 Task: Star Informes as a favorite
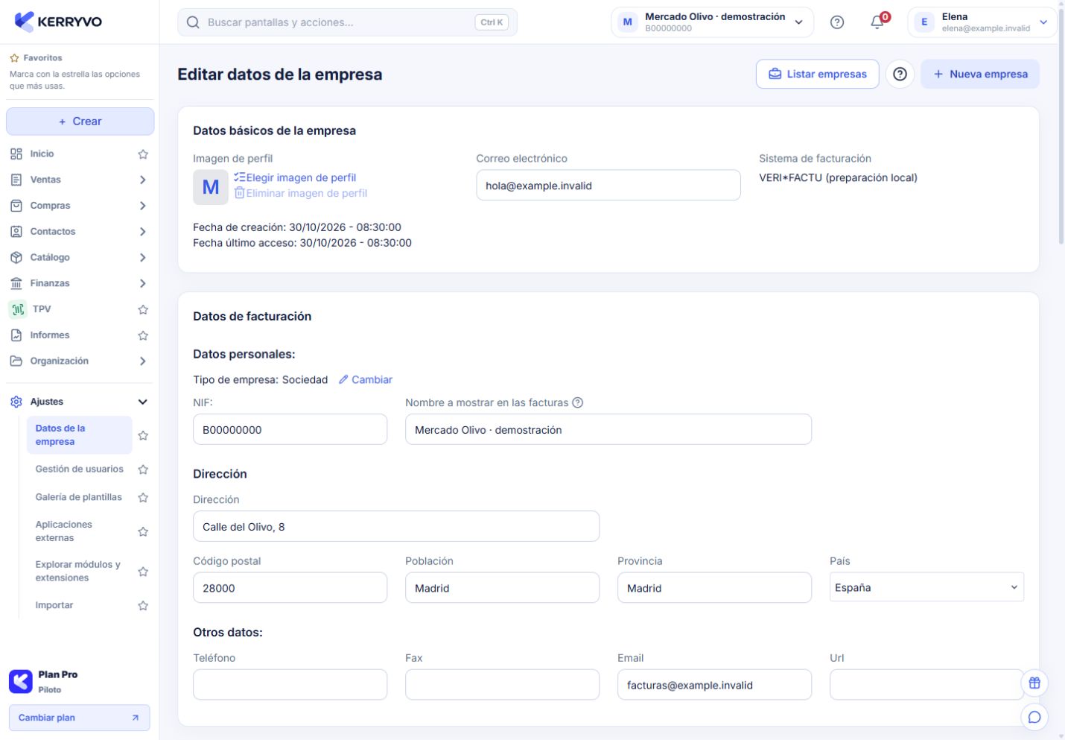click(143, 335)
